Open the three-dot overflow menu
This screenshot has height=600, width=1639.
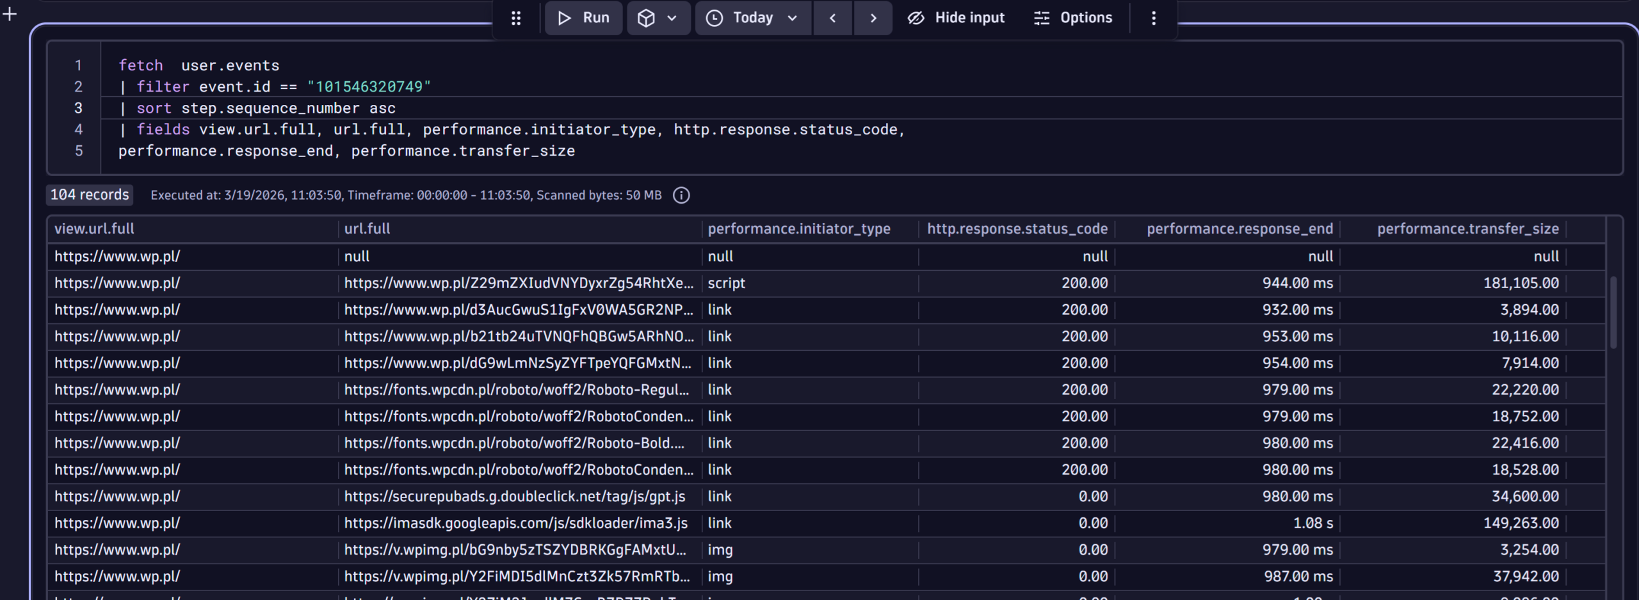[x=1153, y=18]
